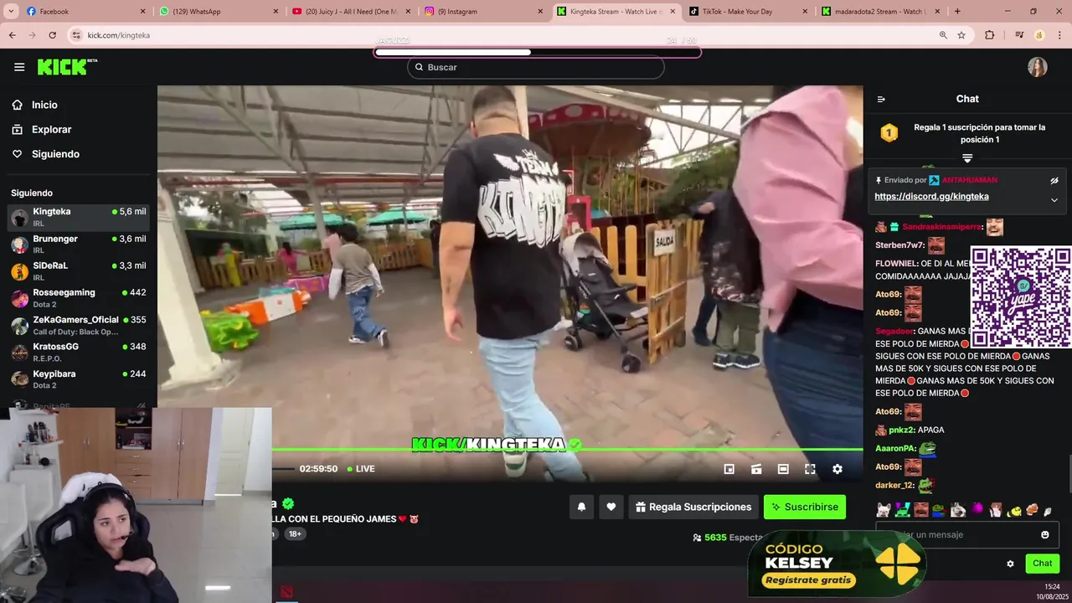1072x603 pixels.
Task: Switch to the WhatsApp browser tab
Action: click(x=219, y=12)
